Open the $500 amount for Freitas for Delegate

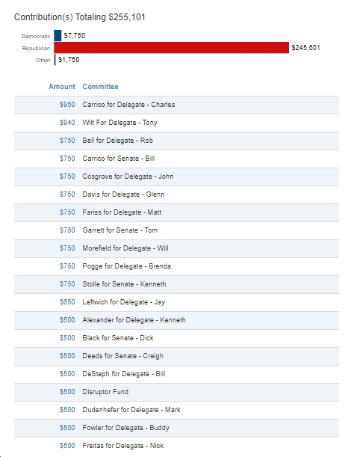click(x=67, y=446)
